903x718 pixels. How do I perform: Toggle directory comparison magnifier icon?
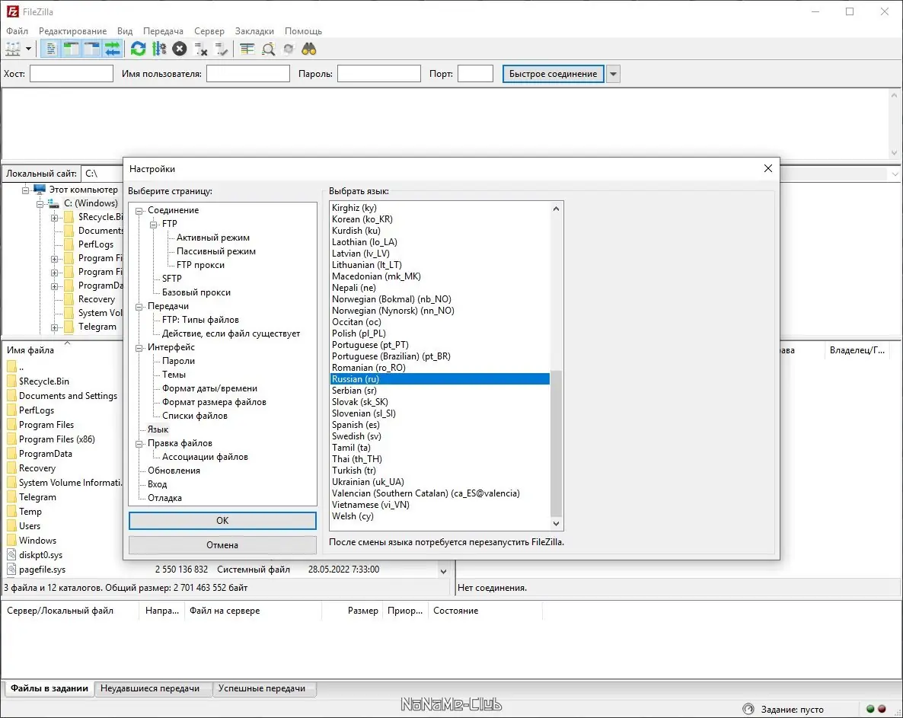coord(268,49)
